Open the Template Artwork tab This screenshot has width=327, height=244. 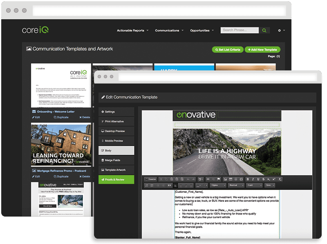[x=116, y=170]
